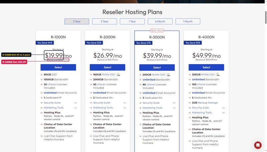The width and height of the screenshot is (267, 152).
Task: Click '2000GB Bandwidth' in R-2000N
Action: [105, 80]
